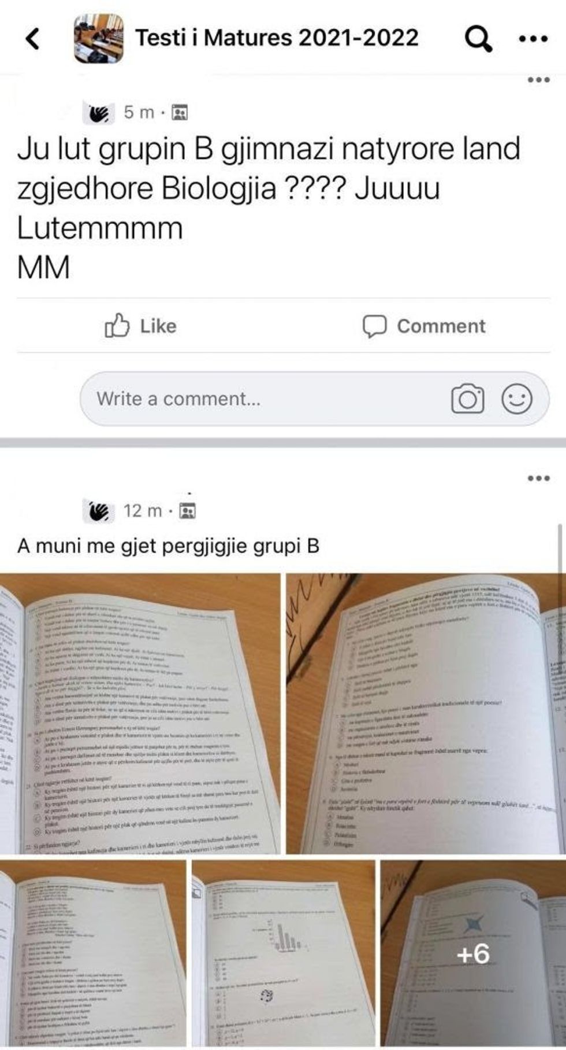Attach a photo using camera icon

coord(467,399)
